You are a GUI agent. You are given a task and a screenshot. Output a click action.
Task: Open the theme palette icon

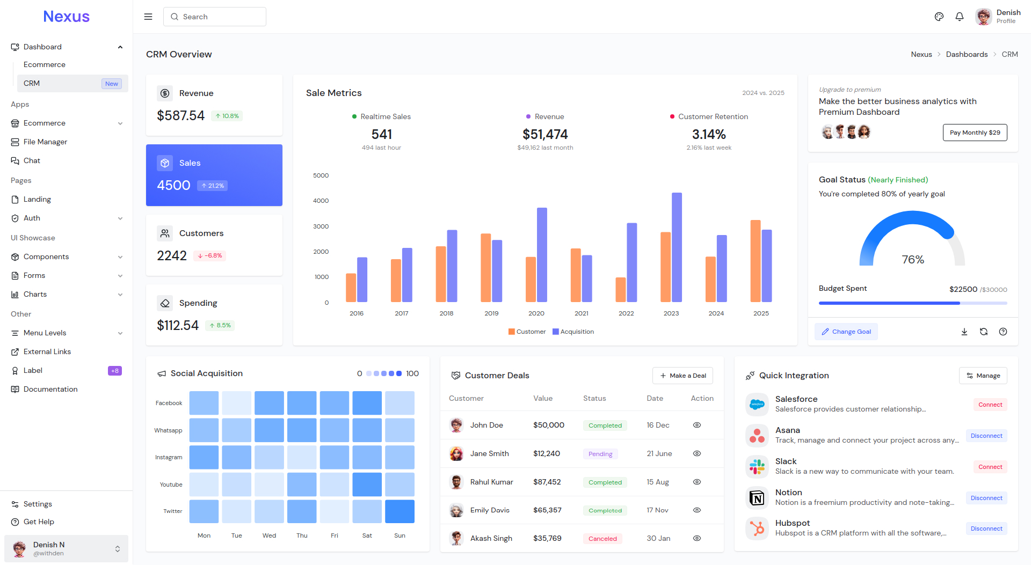[939, 17]
